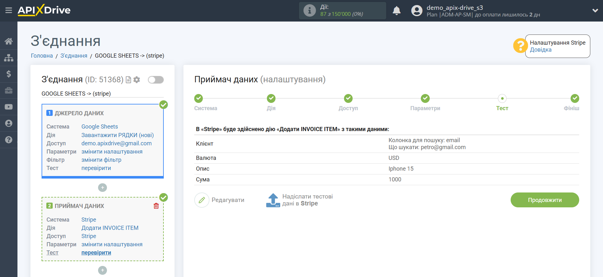
Task: Click the yellow question mark help icon
Action: tap(520, 46)
